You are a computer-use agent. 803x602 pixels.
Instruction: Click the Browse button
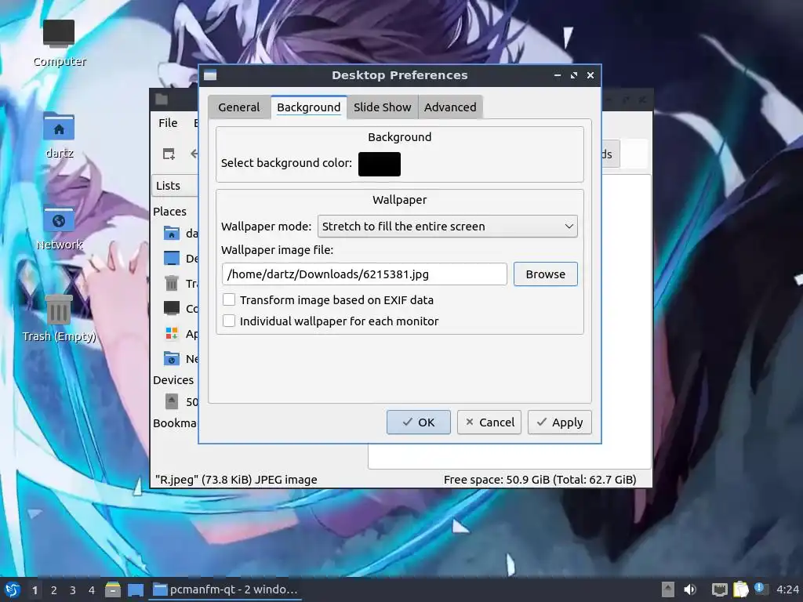(x=546, y=274)
